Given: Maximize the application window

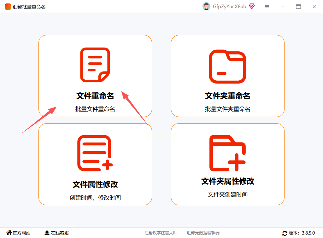Looking at the screenshot, I should point(298,7).
